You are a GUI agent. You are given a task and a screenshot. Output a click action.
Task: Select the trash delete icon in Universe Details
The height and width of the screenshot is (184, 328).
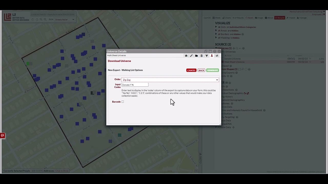pos(201,56)
